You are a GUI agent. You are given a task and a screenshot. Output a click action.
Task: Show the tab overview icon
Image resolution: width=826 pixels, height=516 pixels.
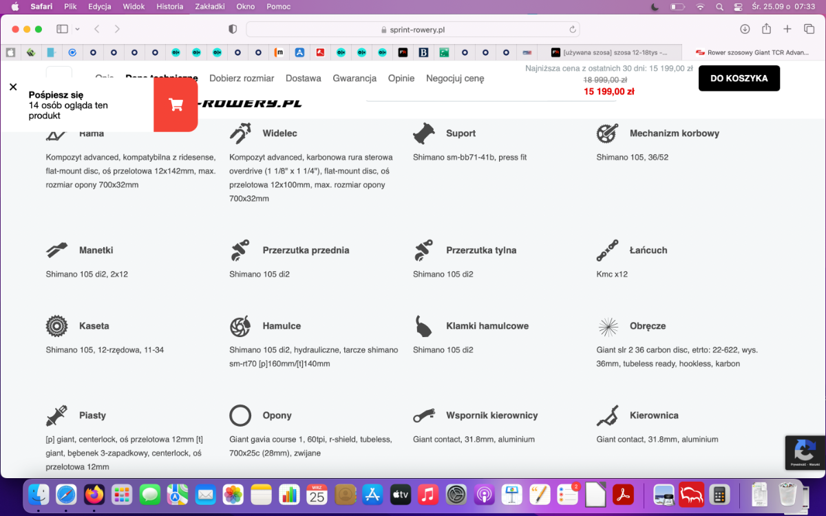point(809,29)
